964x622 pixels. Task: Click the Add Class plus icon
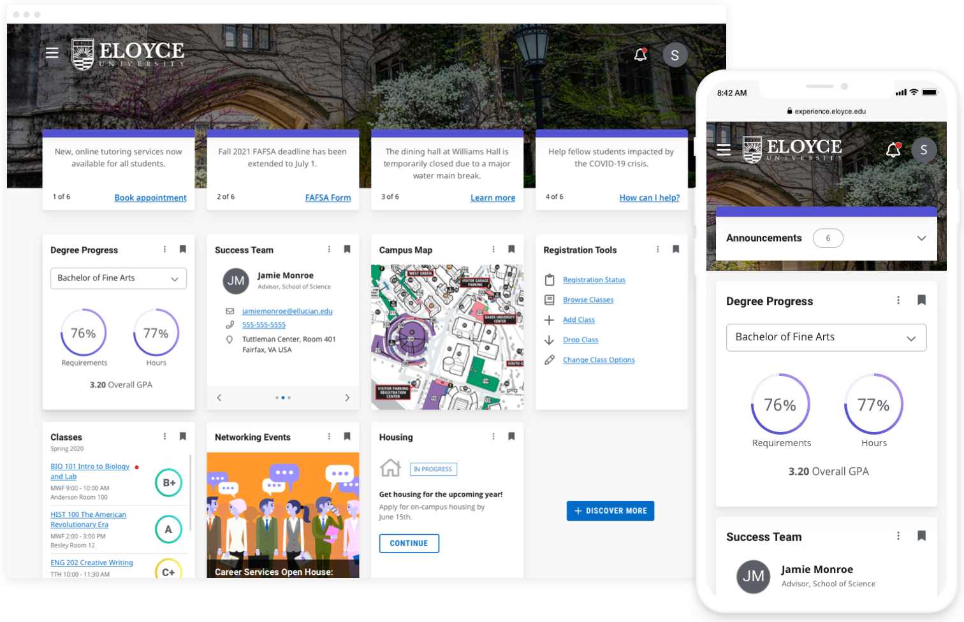pyautogui.click(x=550, y=320)
